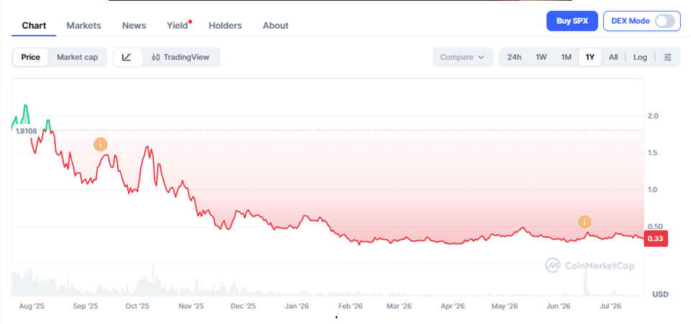The width and height of the screenshot is (691, 324).
Task: Select the Price view toggle
Action: pyautogui.click(x=30, y=58)
